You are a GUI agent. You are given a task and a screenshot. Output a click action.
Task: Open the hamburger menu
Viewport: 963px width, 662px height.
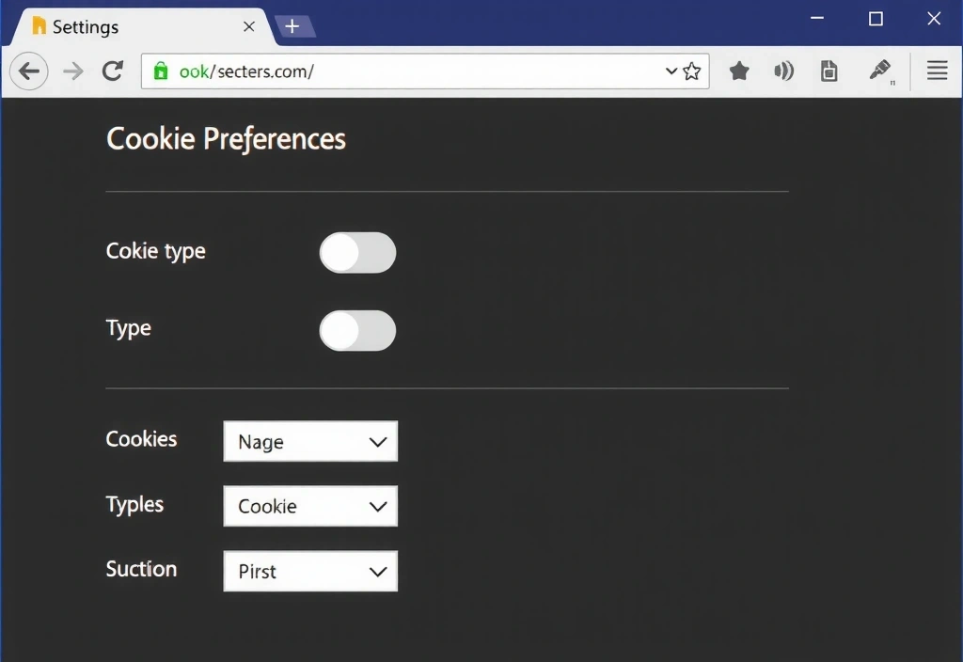click(x=937, y=71)
